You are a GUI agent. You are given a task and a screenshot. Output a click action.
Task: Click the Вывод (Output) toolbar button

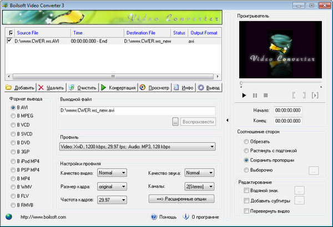point(209,88)
